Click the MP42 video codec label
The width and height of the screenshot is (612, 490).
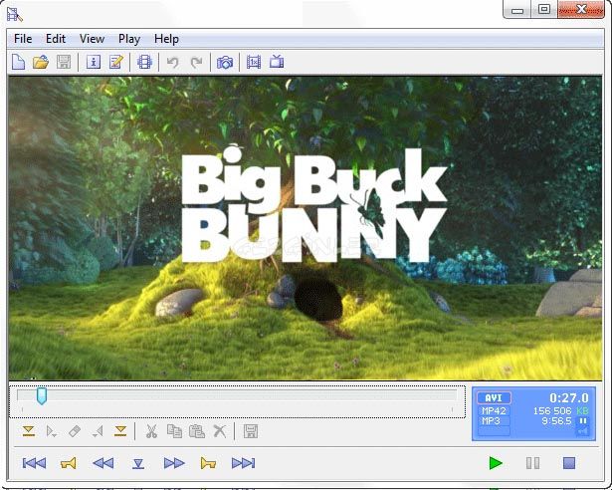coord(494,411)
